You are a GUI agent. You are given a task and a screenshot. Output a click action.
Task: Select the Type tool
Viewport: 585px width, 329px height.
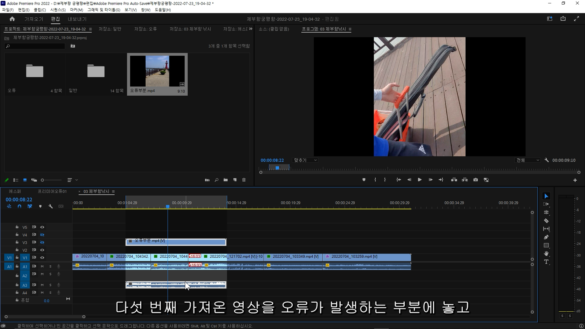(x=546, y=262)
